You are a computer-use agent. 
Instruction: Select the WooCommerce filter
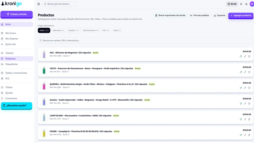pos(91,30)
